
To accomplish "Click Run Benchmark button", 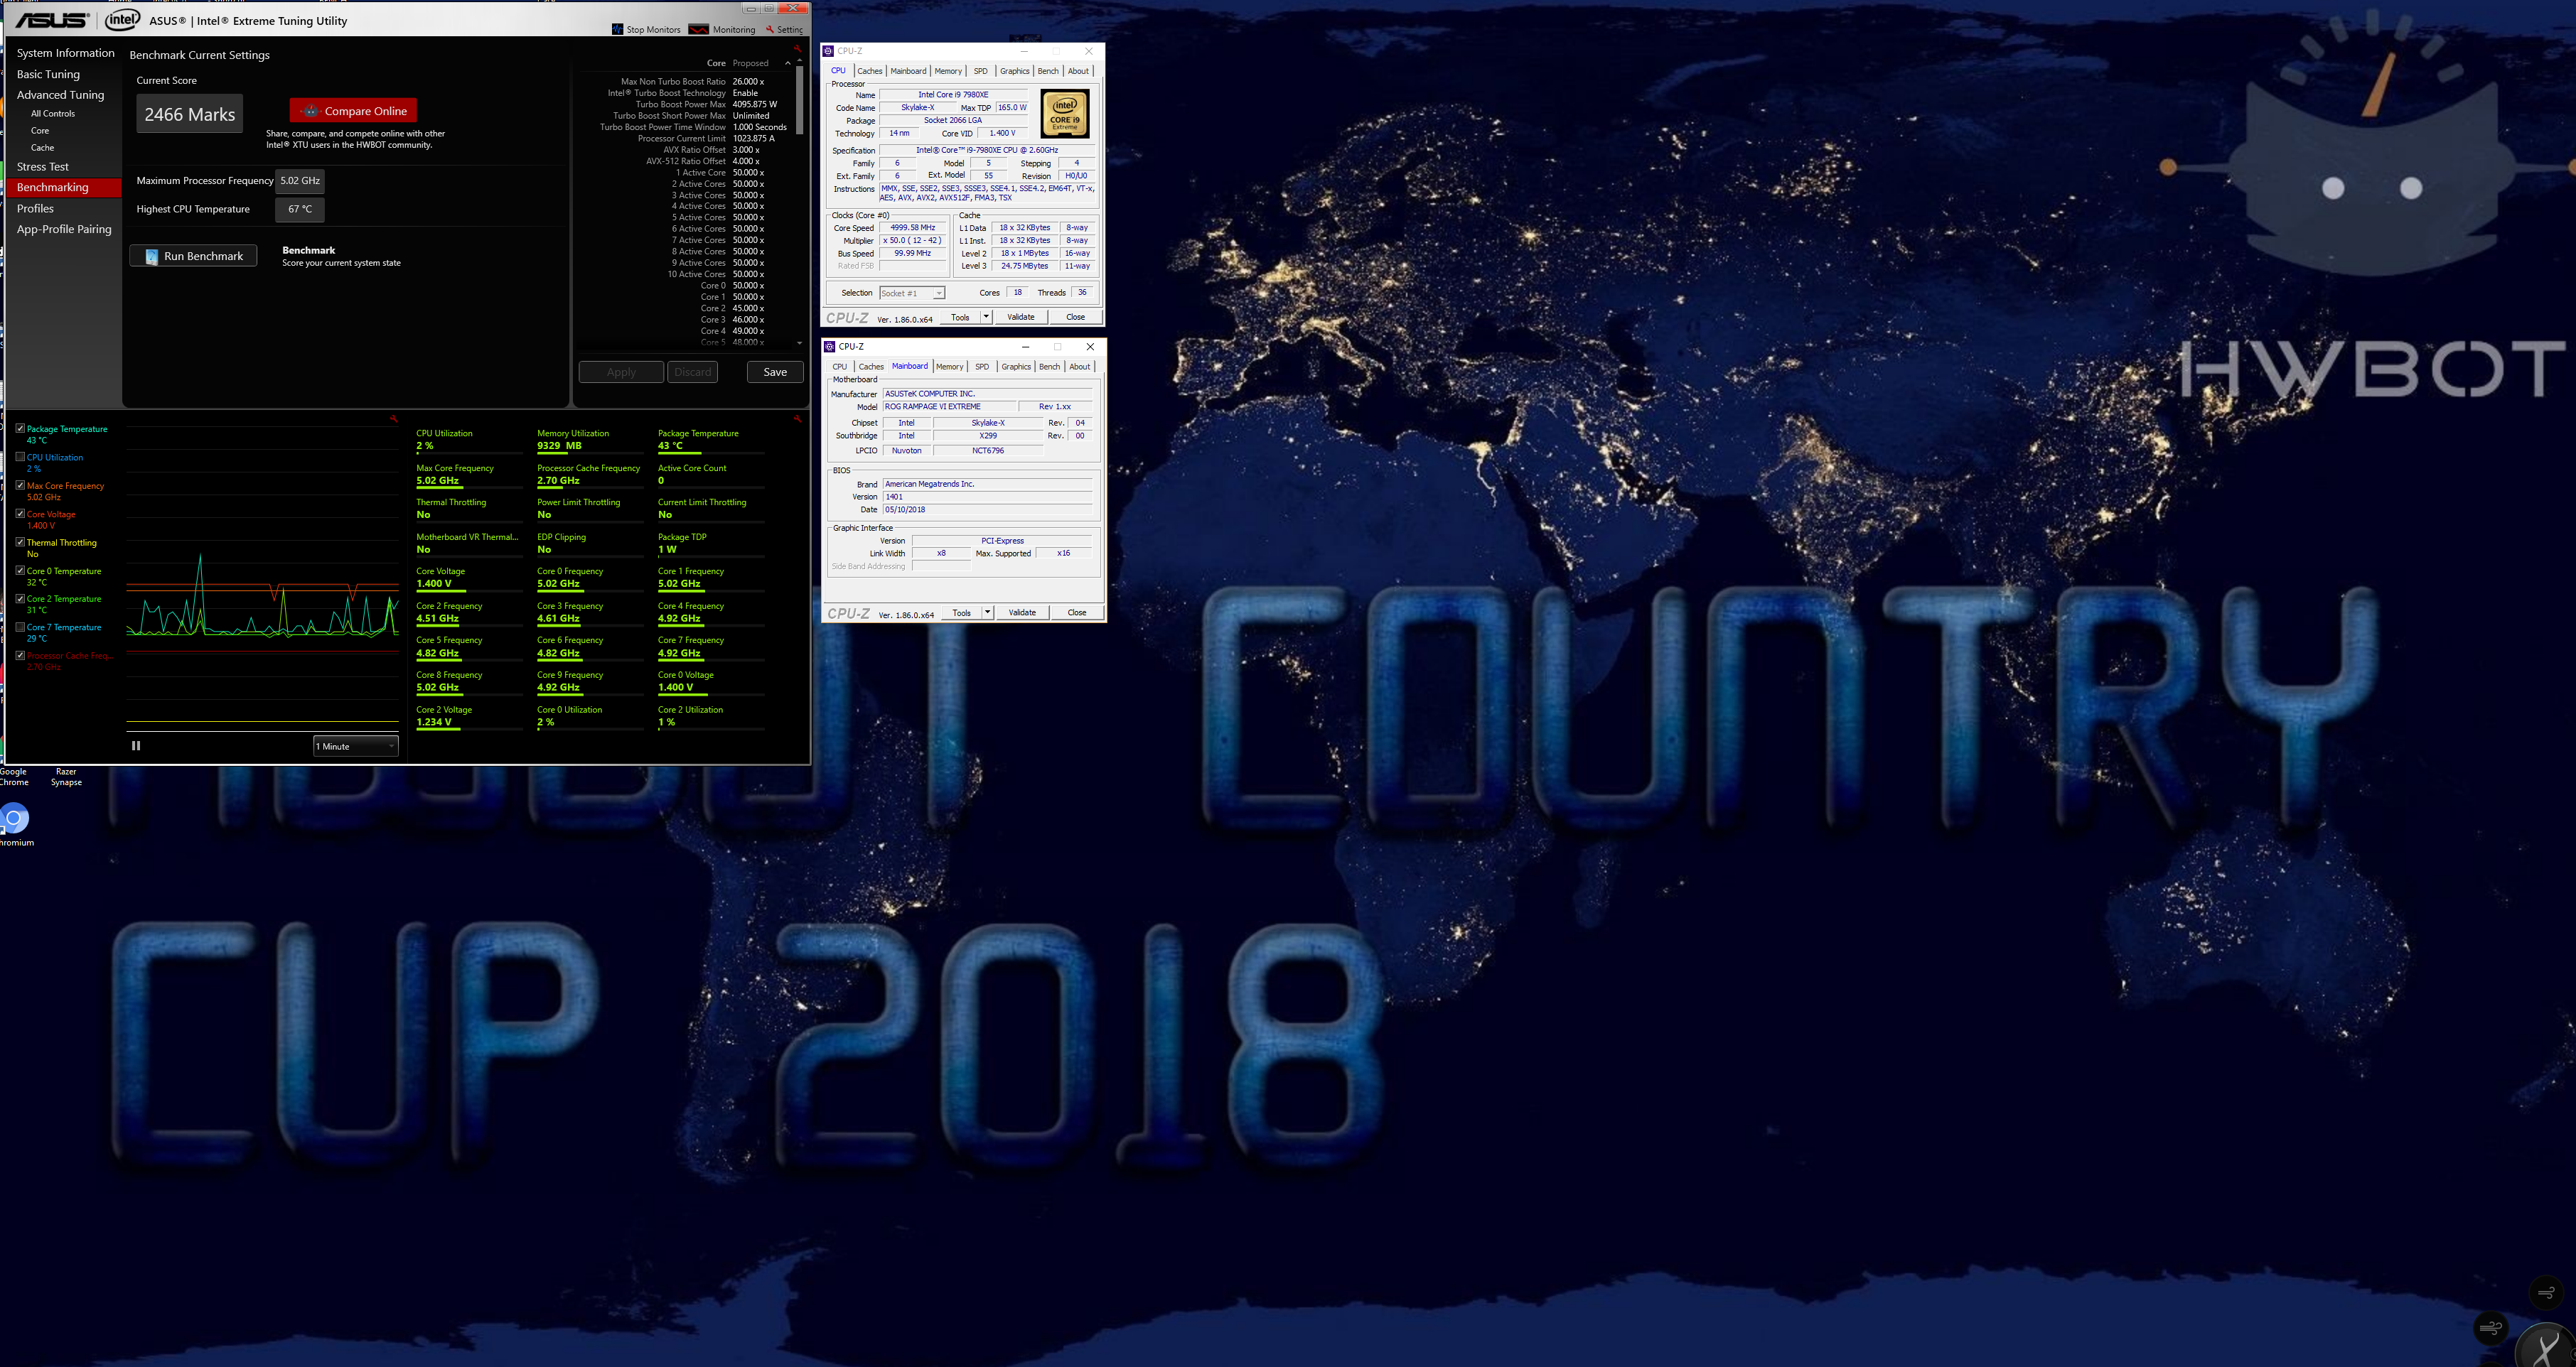I will (x=193, y=256).
